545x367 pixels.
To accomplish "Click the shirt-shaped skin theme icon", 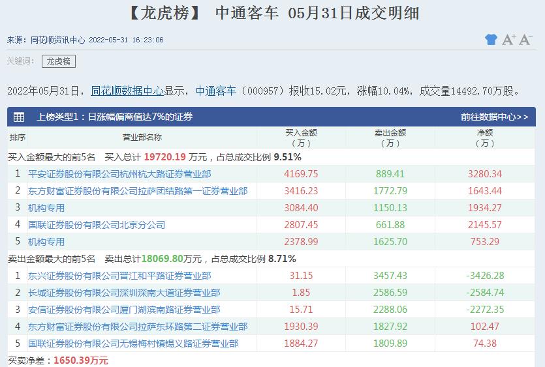I will [x=491, y=40].
